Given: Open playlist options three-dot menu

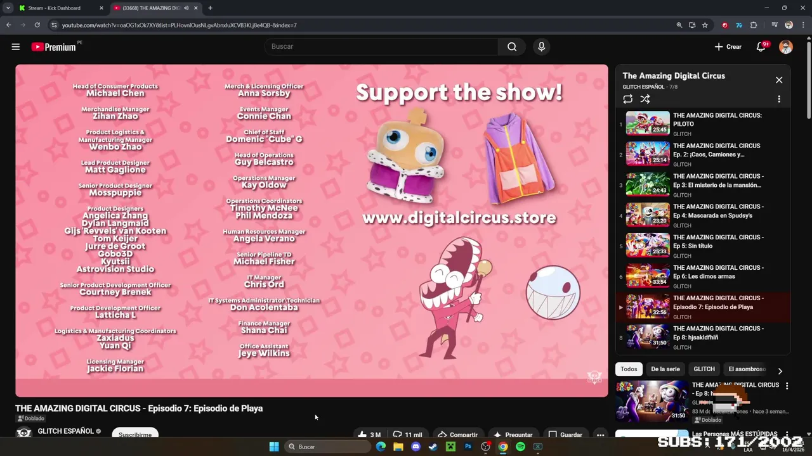Looking at the screenshot, I should click(779, 99).
